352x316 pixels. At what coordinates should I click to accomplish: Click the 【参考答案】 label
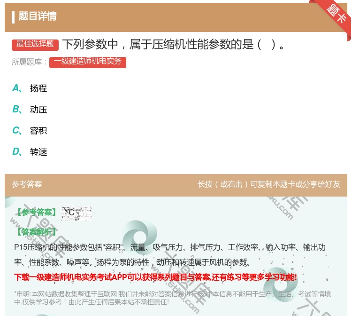(x=37, y=212)
